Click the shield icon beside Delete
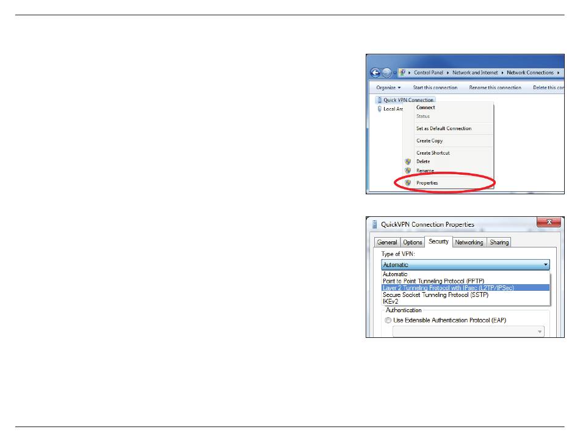Image resolution: width=580 pixels, height=443 pixels. (408, 161)
